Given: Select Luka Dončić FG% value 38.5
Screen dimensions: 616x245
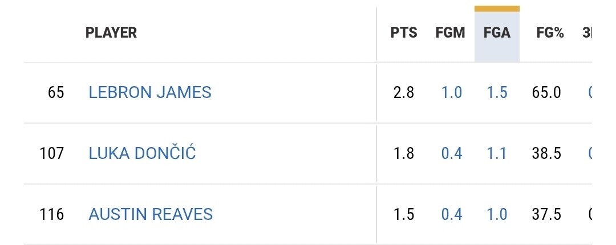Looking at the screenshot, I should tap(546, 153).
